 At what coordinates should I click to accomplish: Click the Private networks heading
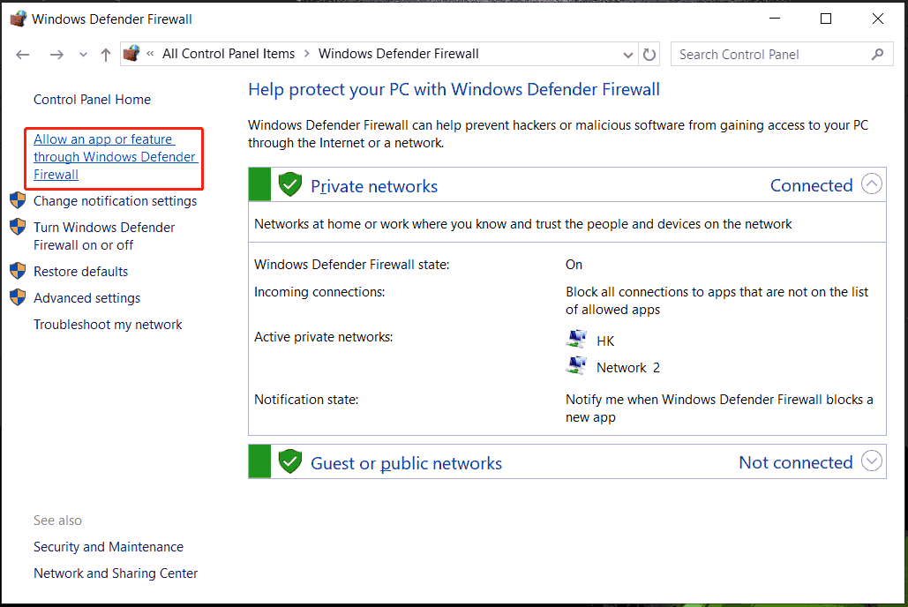[374, 186]
